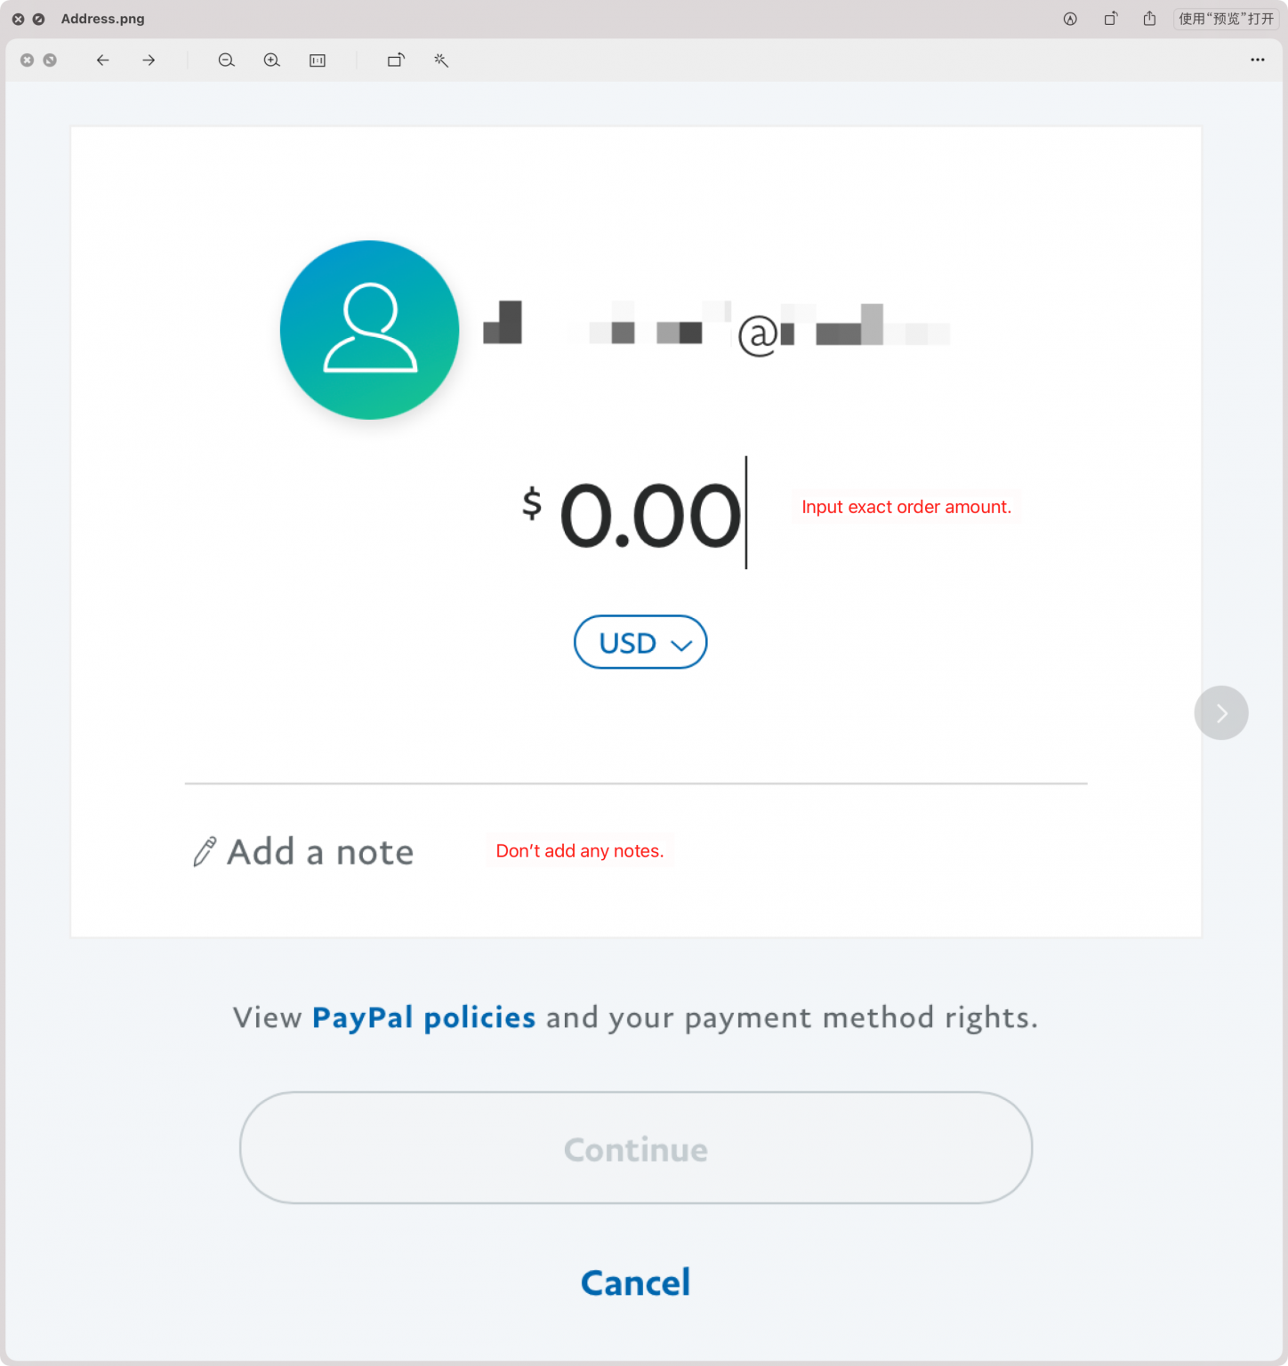Click the $0.00 amount field

click(649, 516)
